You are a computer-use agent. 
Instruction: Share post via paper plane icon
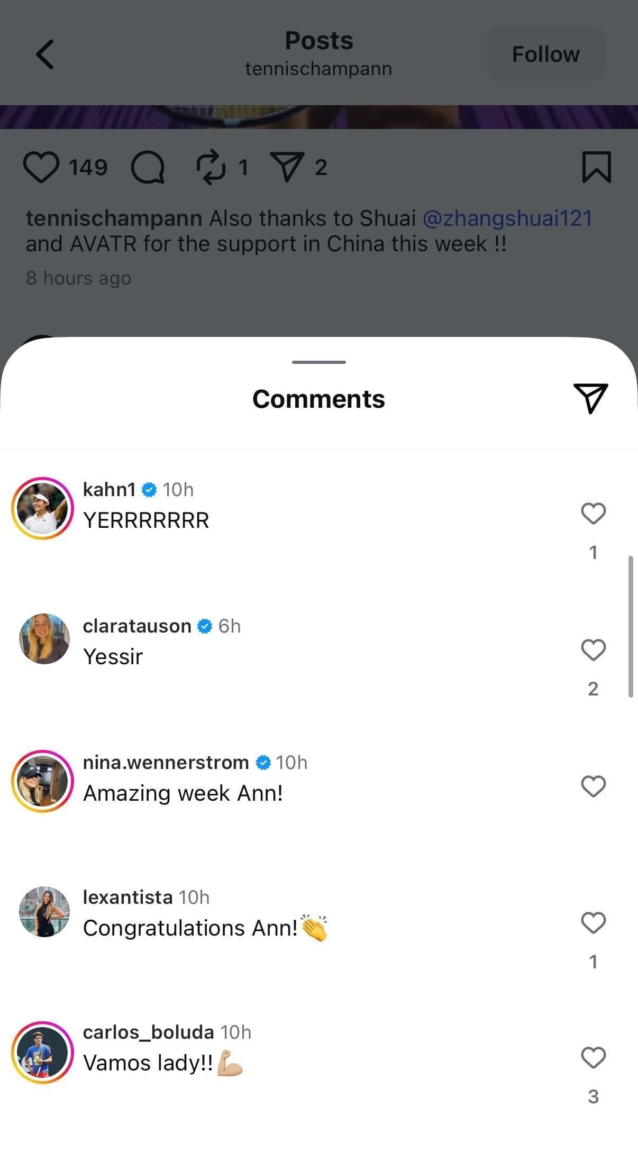[287, 167]
